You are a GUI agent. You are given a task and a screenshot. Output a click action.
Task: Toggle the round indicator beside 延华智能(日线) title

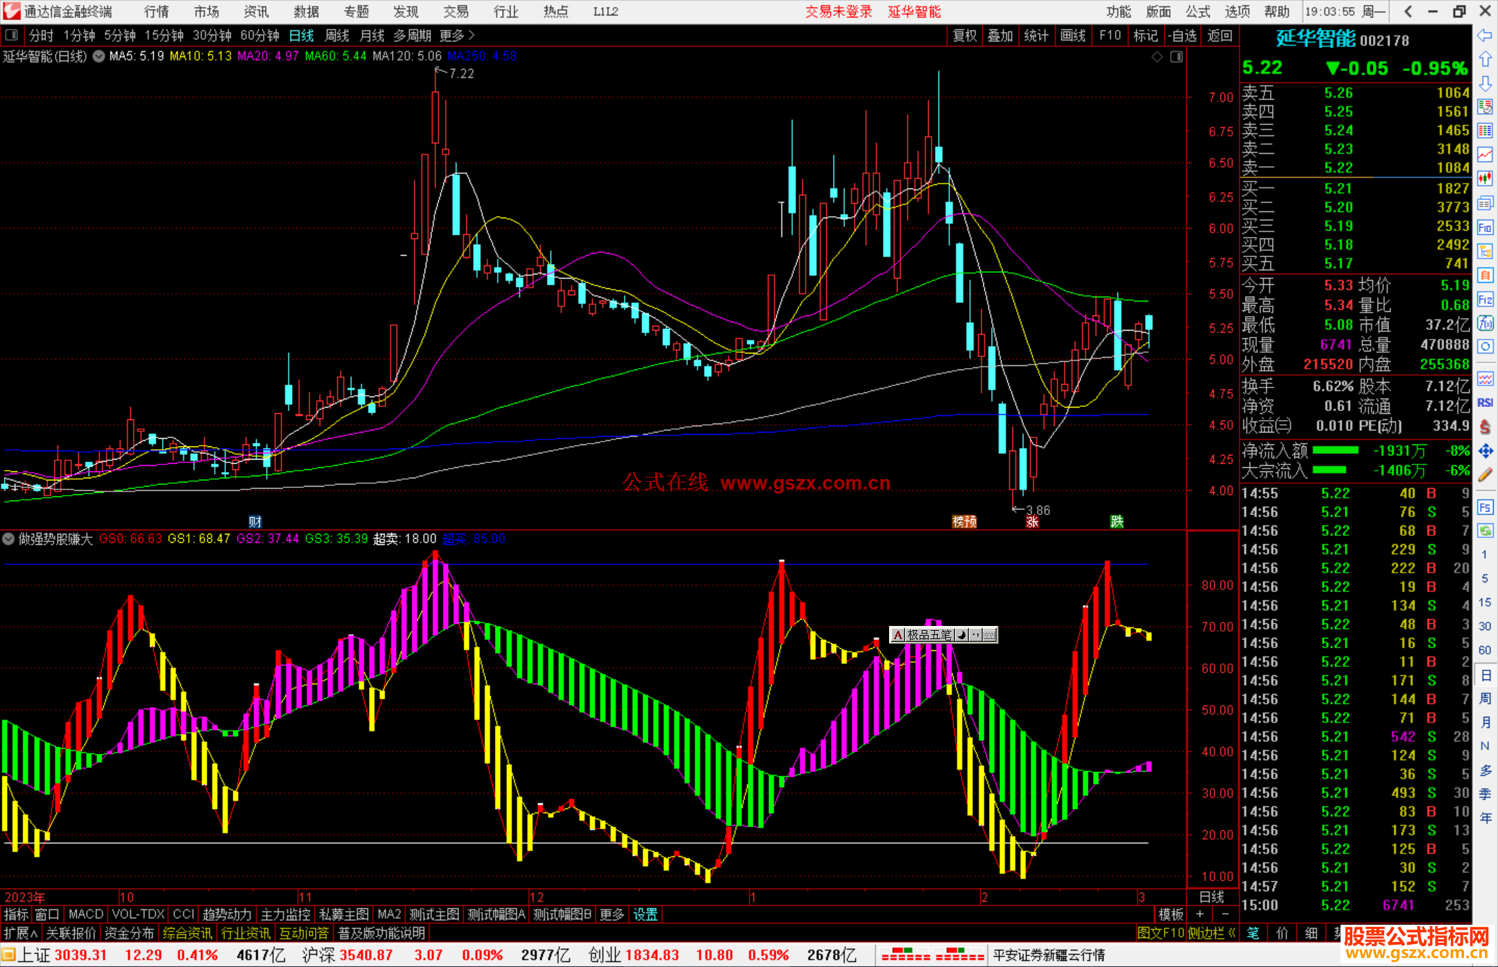click(x=99, y=56)
